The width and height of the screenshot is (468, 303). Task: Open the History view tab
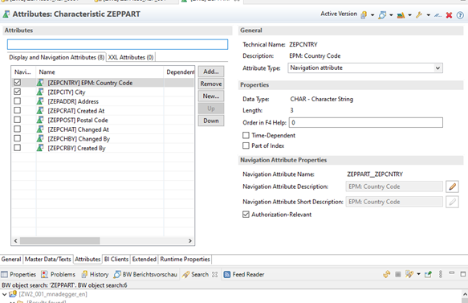click(x=95, y=274)
